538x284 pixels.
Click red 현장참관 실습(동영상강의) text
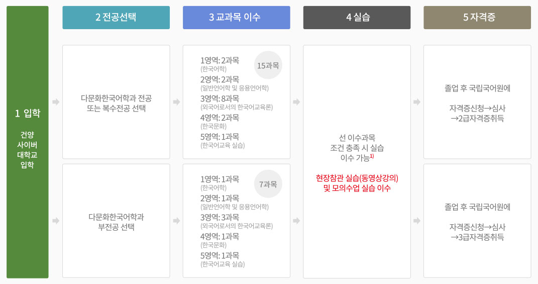[357, 178]
